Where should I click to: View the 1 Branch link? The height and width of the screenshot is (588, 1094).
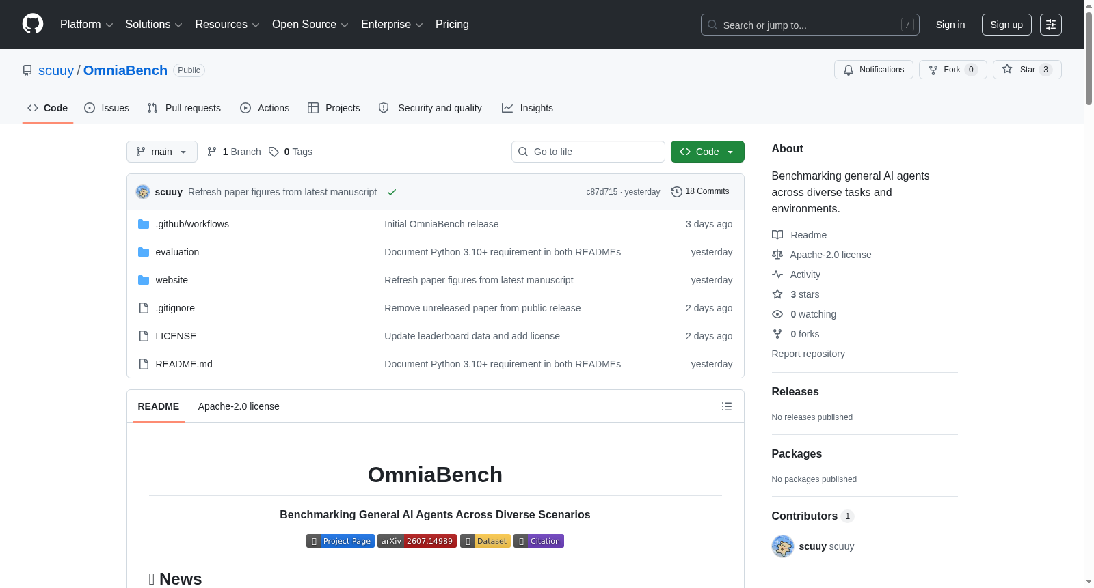tap(234, 152)
